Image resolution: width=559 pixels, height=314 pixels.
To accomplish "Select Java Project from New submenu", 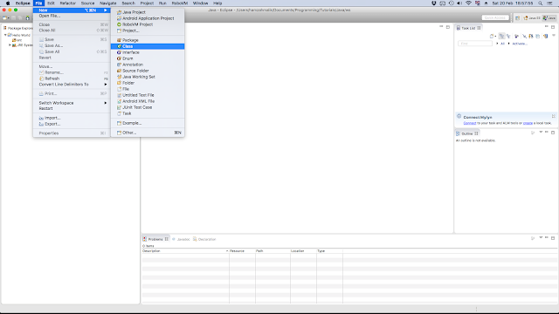I will coord(148,12).
